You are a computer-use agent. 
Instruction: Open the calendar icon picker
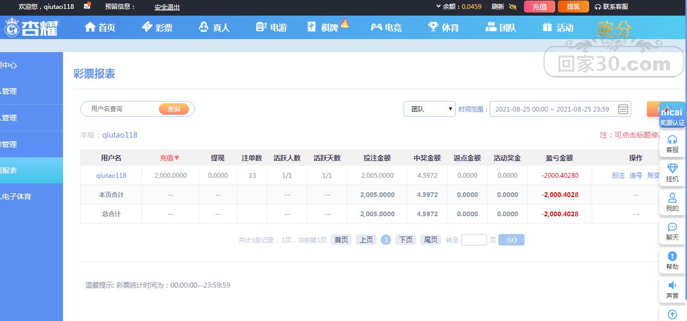point(623,109)
